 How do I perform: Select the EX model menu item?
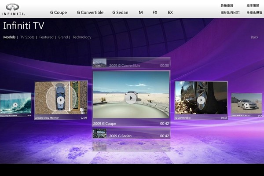click(x=170, y=13)
